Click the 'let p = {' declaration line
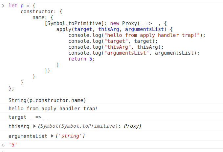 (x=22, y=6)
